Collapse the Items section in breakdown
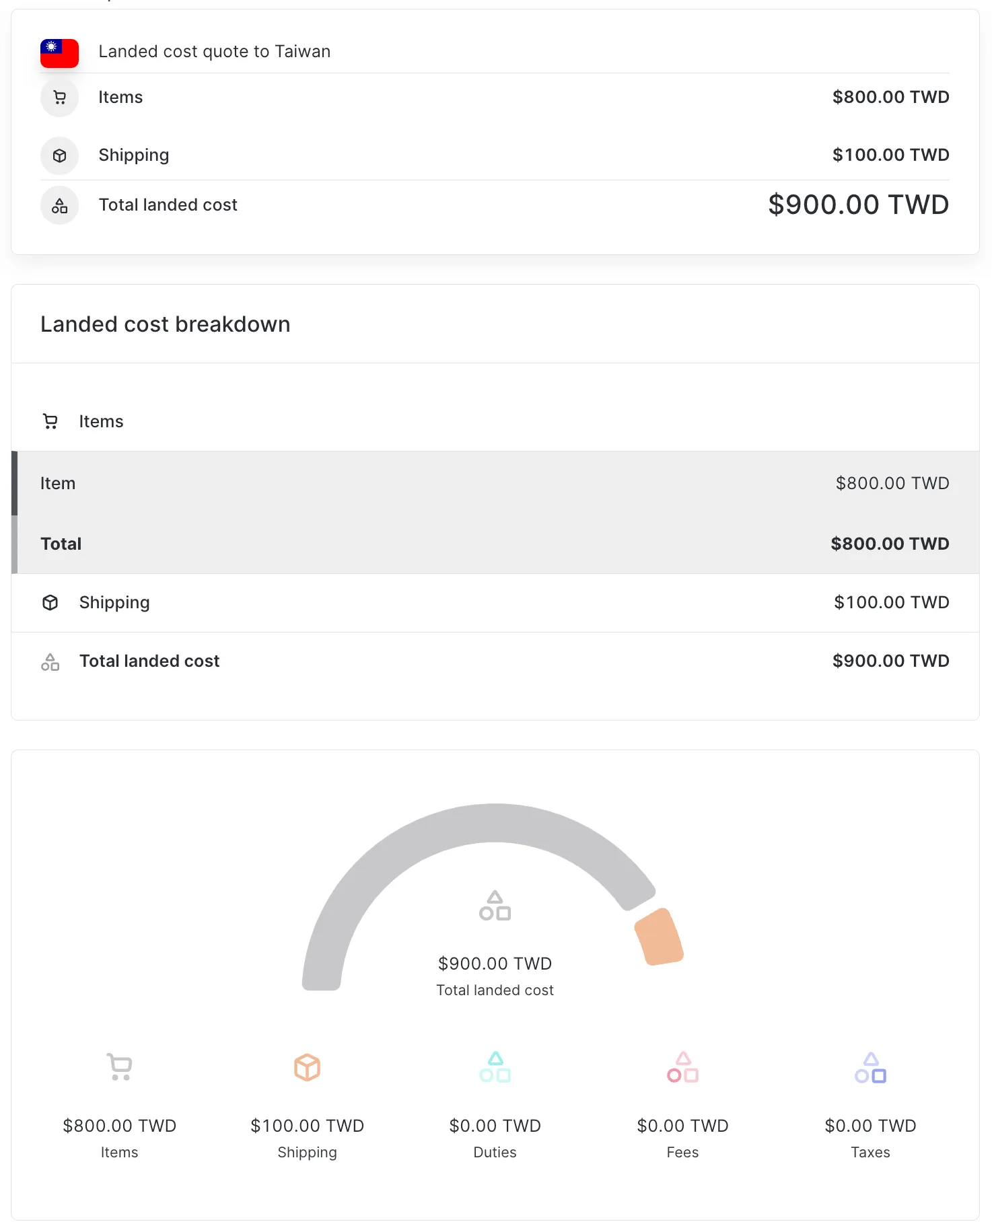 click(101, 421)
